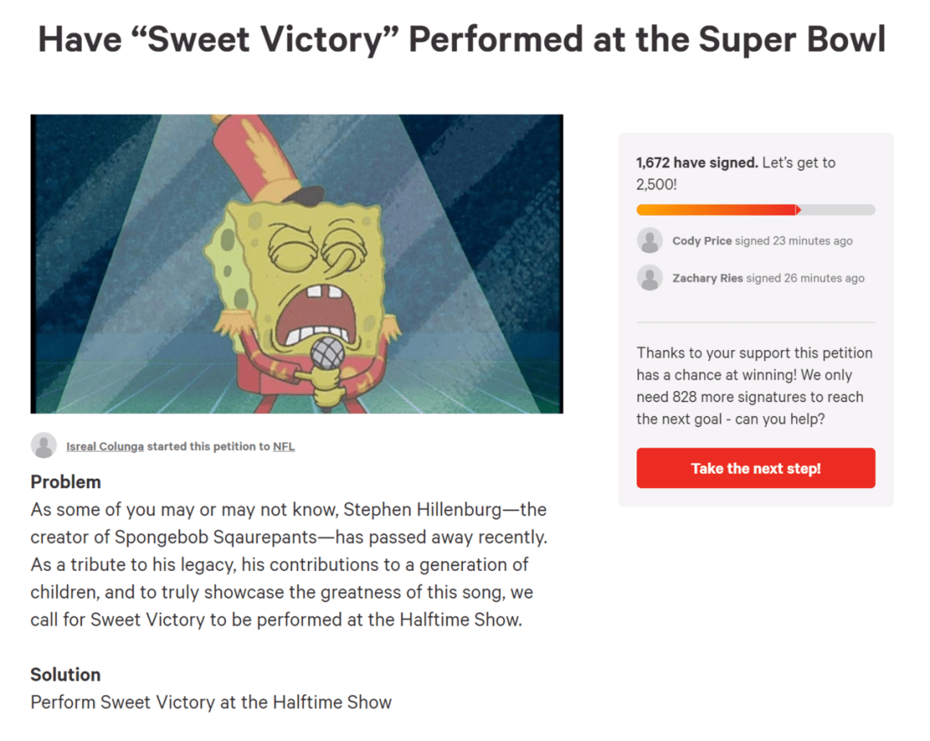Click Cody Price's signer avatar
Screen dimensions: 930x741
649,241
